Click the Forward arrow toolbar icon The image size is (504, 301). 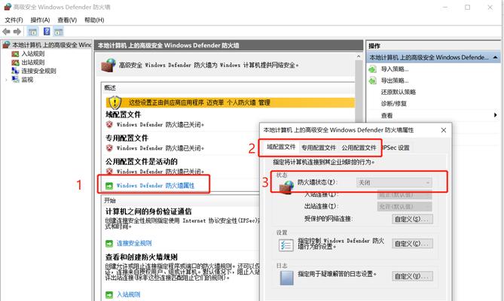(17, 32)
